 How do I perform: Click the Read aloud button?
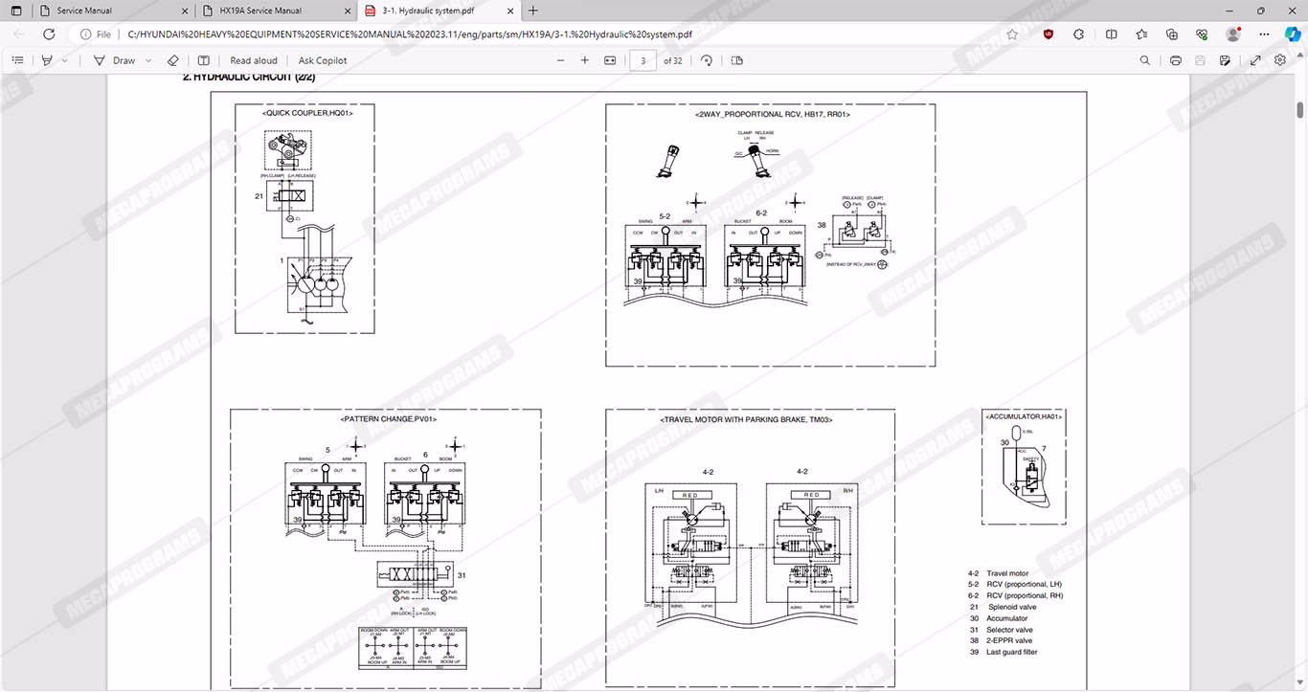[254, 60]
